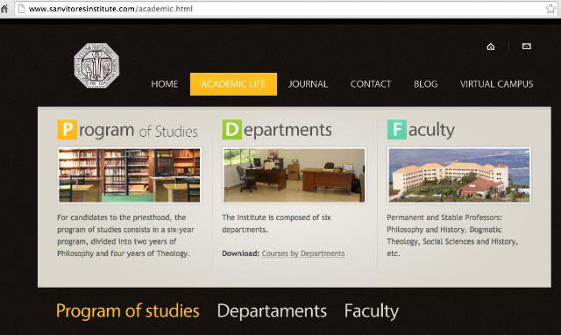
Task: Click text 'The Institute is composed of six'
Action: click(276, 217)
